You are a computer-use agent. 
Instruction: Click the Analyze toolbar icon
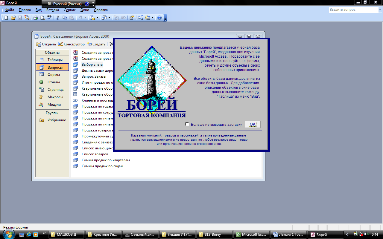(104, 18)
